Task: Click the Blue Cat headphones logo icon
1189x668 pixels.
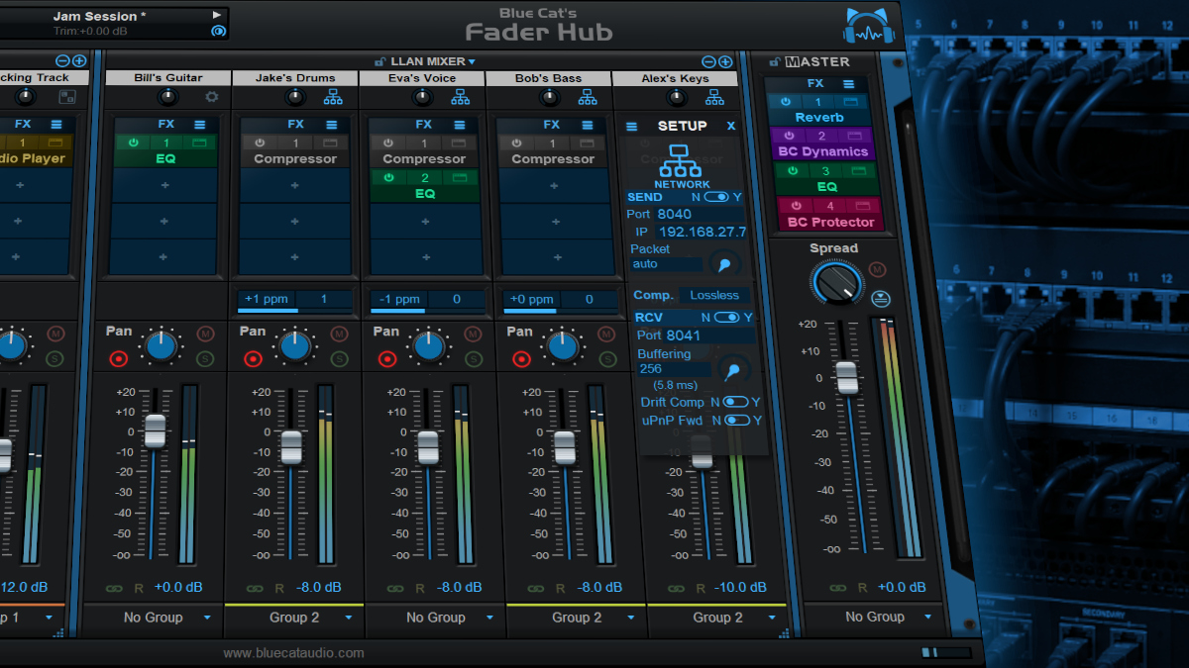Action: (x=869, y=27)
